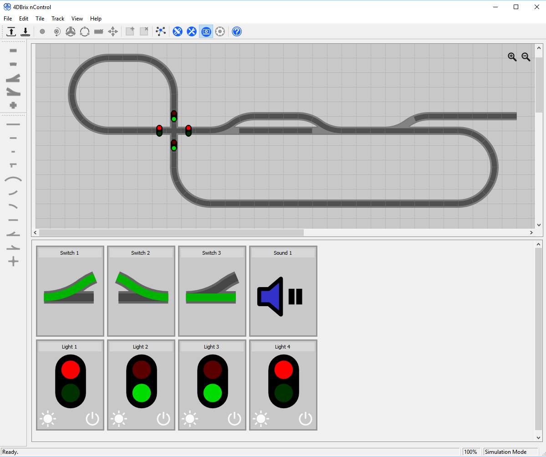Pick the small curved arc piece in sidebar
This screenshot has width=546, height=457.
pyautogui.click(x=13, y=192)
